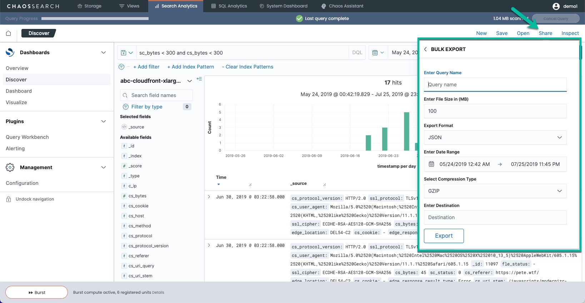Click the Management gear icon
The height and width of the screenshot is (303, 585).
click(10, 167)
